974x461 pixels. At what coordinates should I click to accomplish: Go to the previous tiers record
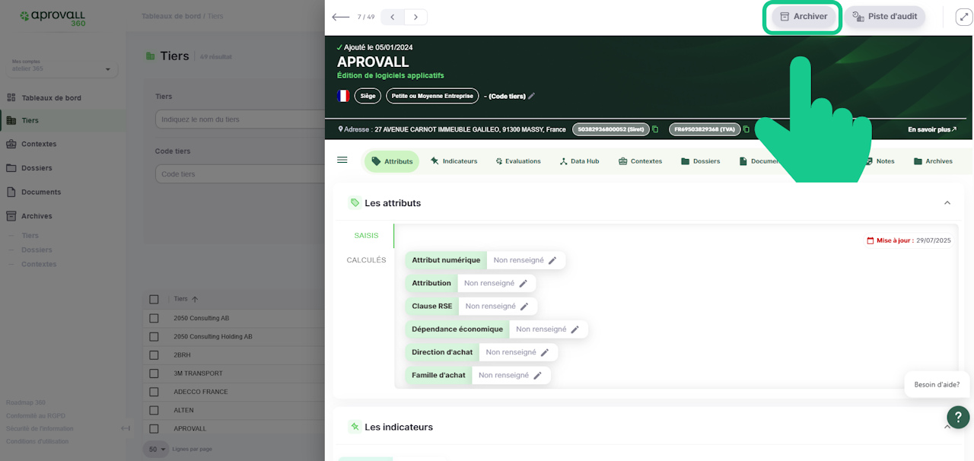click(x=393, y=17)
